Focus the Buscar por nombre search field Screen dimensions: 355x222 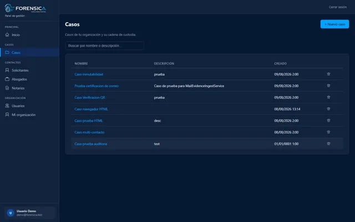click(x=104, y=46)
